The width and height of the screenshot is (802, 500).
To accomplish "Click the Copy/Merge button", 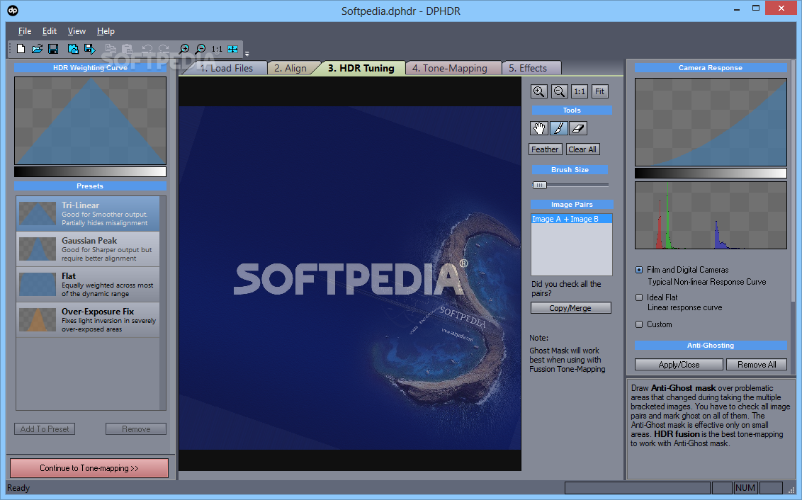I will 571,308.
